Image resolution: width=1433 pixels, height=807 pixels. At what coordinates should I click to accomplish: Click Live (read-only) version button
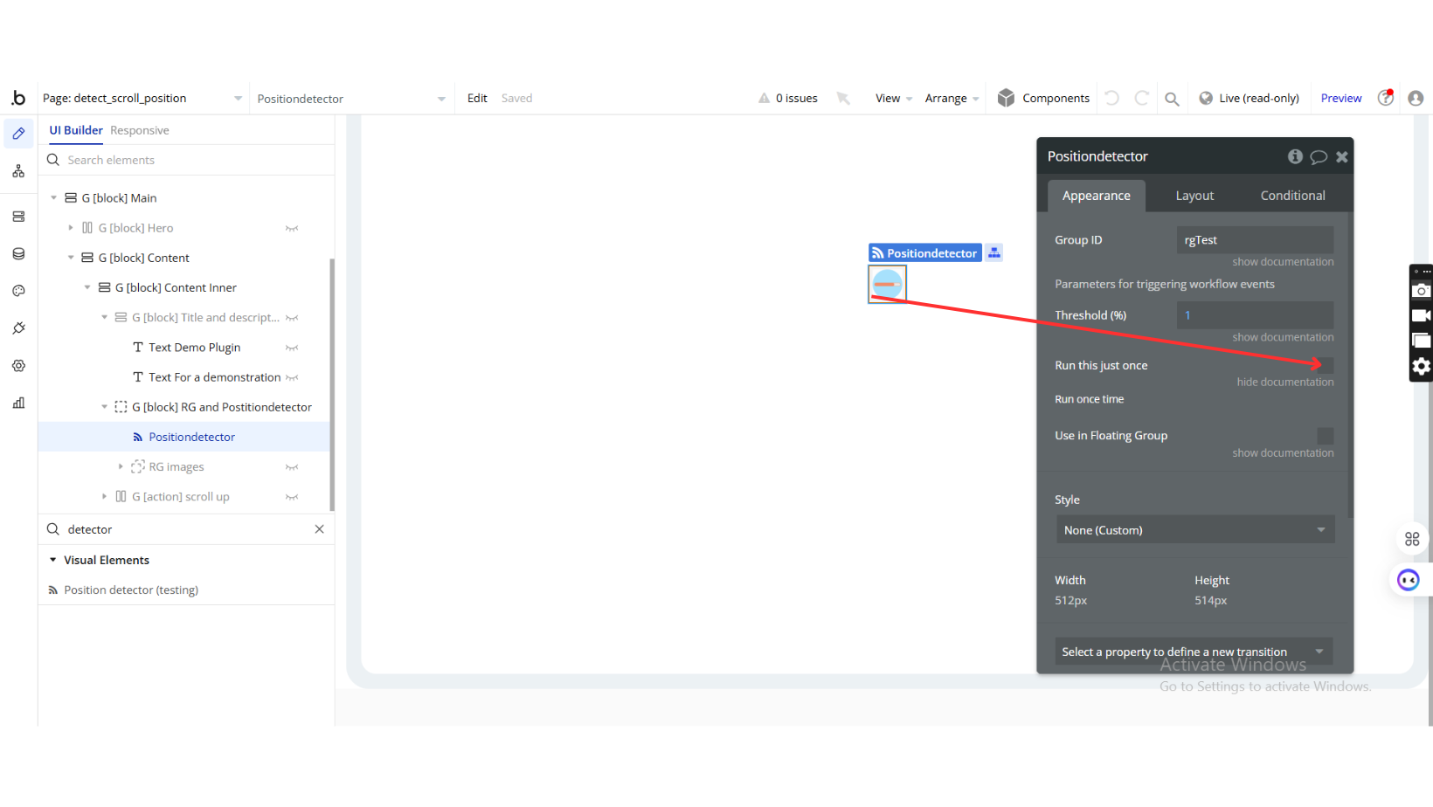pyautogui.click(x=1249, y=98)
